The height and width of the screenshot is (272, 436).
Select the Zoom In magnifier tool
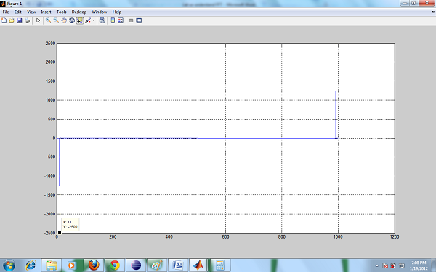48,20
